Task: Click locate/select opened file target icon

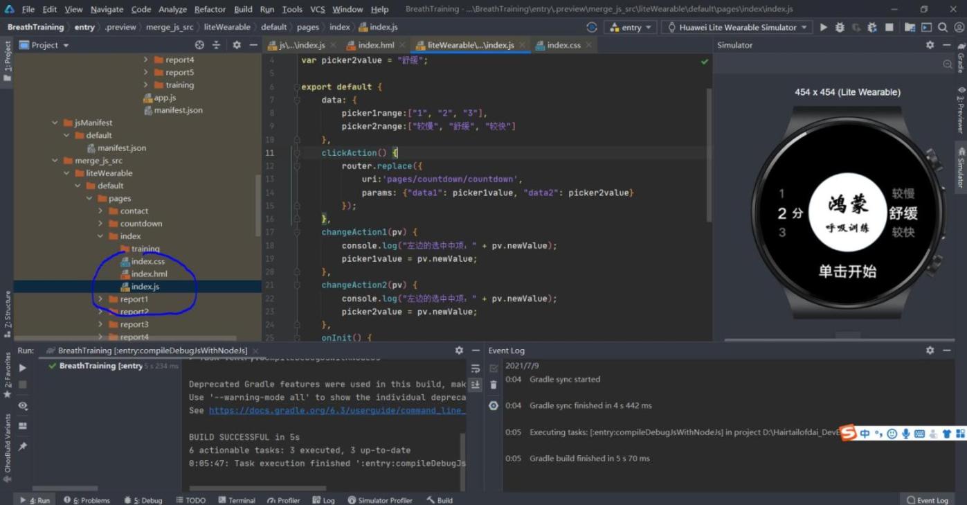Action: [x=199, y=45]
